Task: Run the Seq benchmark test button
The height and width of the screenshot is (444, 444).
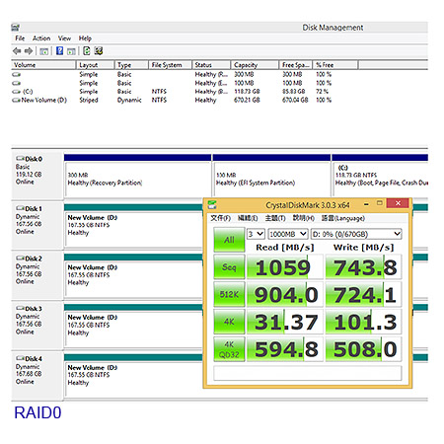Action: [229, 266]
